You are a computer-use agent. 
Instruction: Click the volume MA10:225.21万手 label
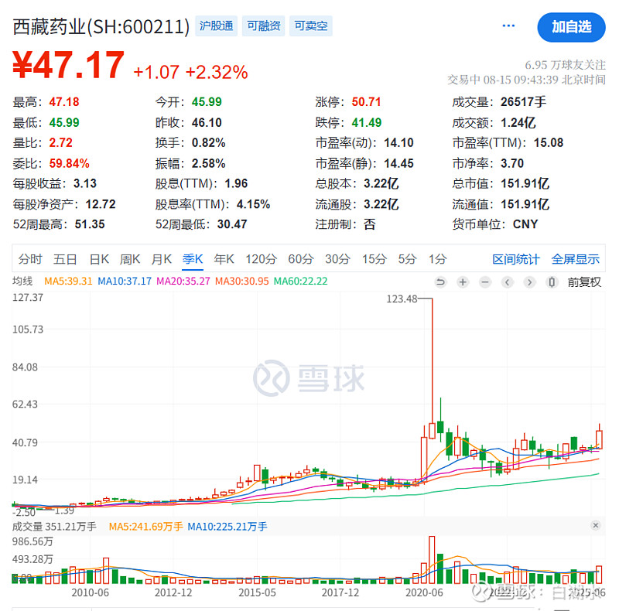[227, 527]
